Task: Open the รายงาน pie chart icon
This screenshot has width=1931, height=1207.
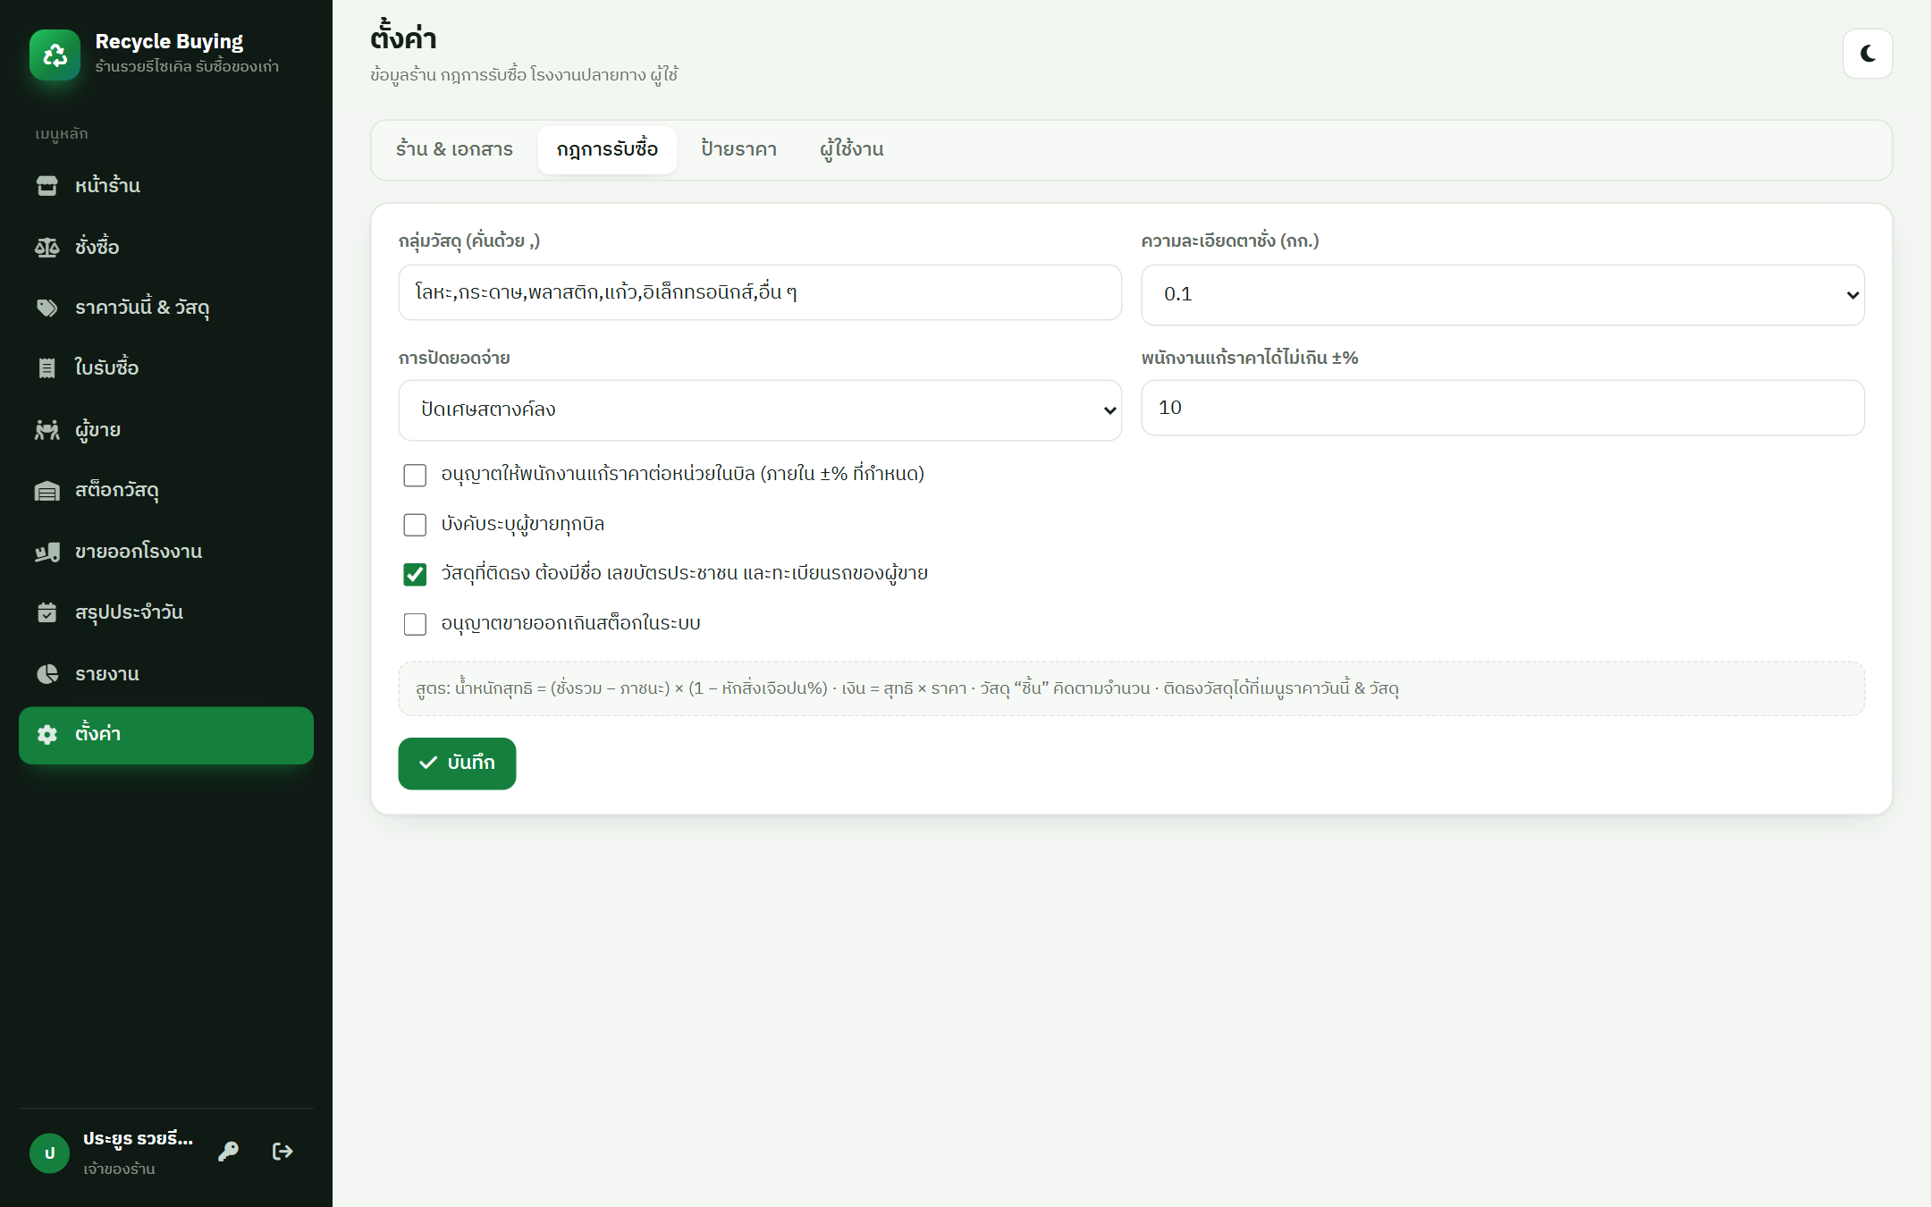Action: [x=46, y=674]
